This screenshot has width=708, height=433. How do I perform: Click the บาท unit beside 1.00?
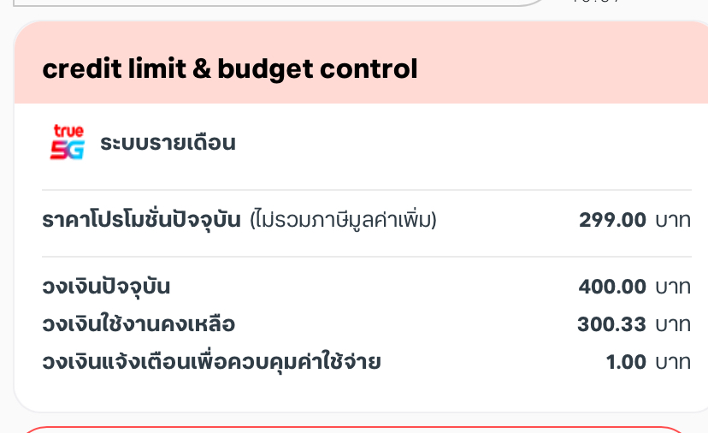coord(673,362)
